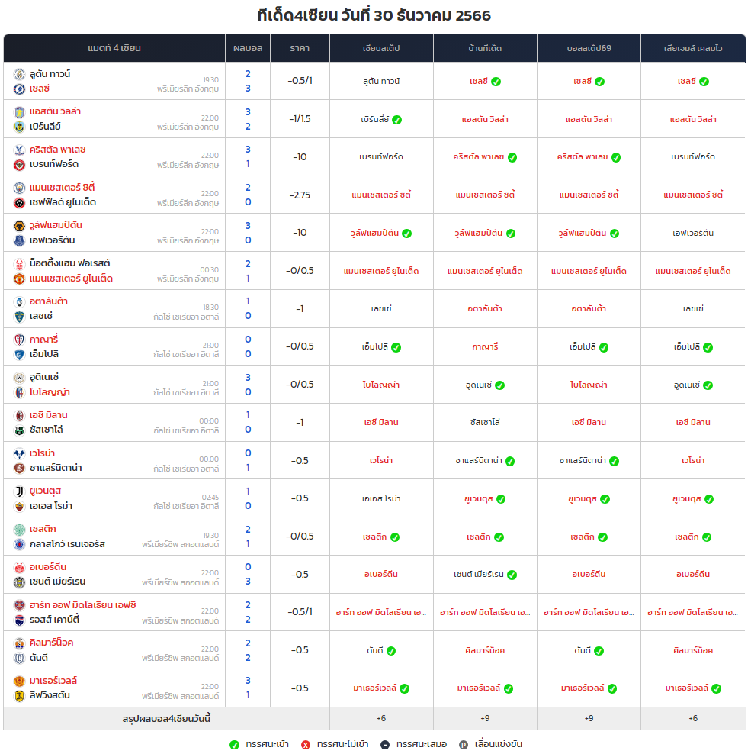The height and width of the screenshot is (754, 751).
Task: Click the คิลมาร์น็อค team logo
Action: point(19,643)
